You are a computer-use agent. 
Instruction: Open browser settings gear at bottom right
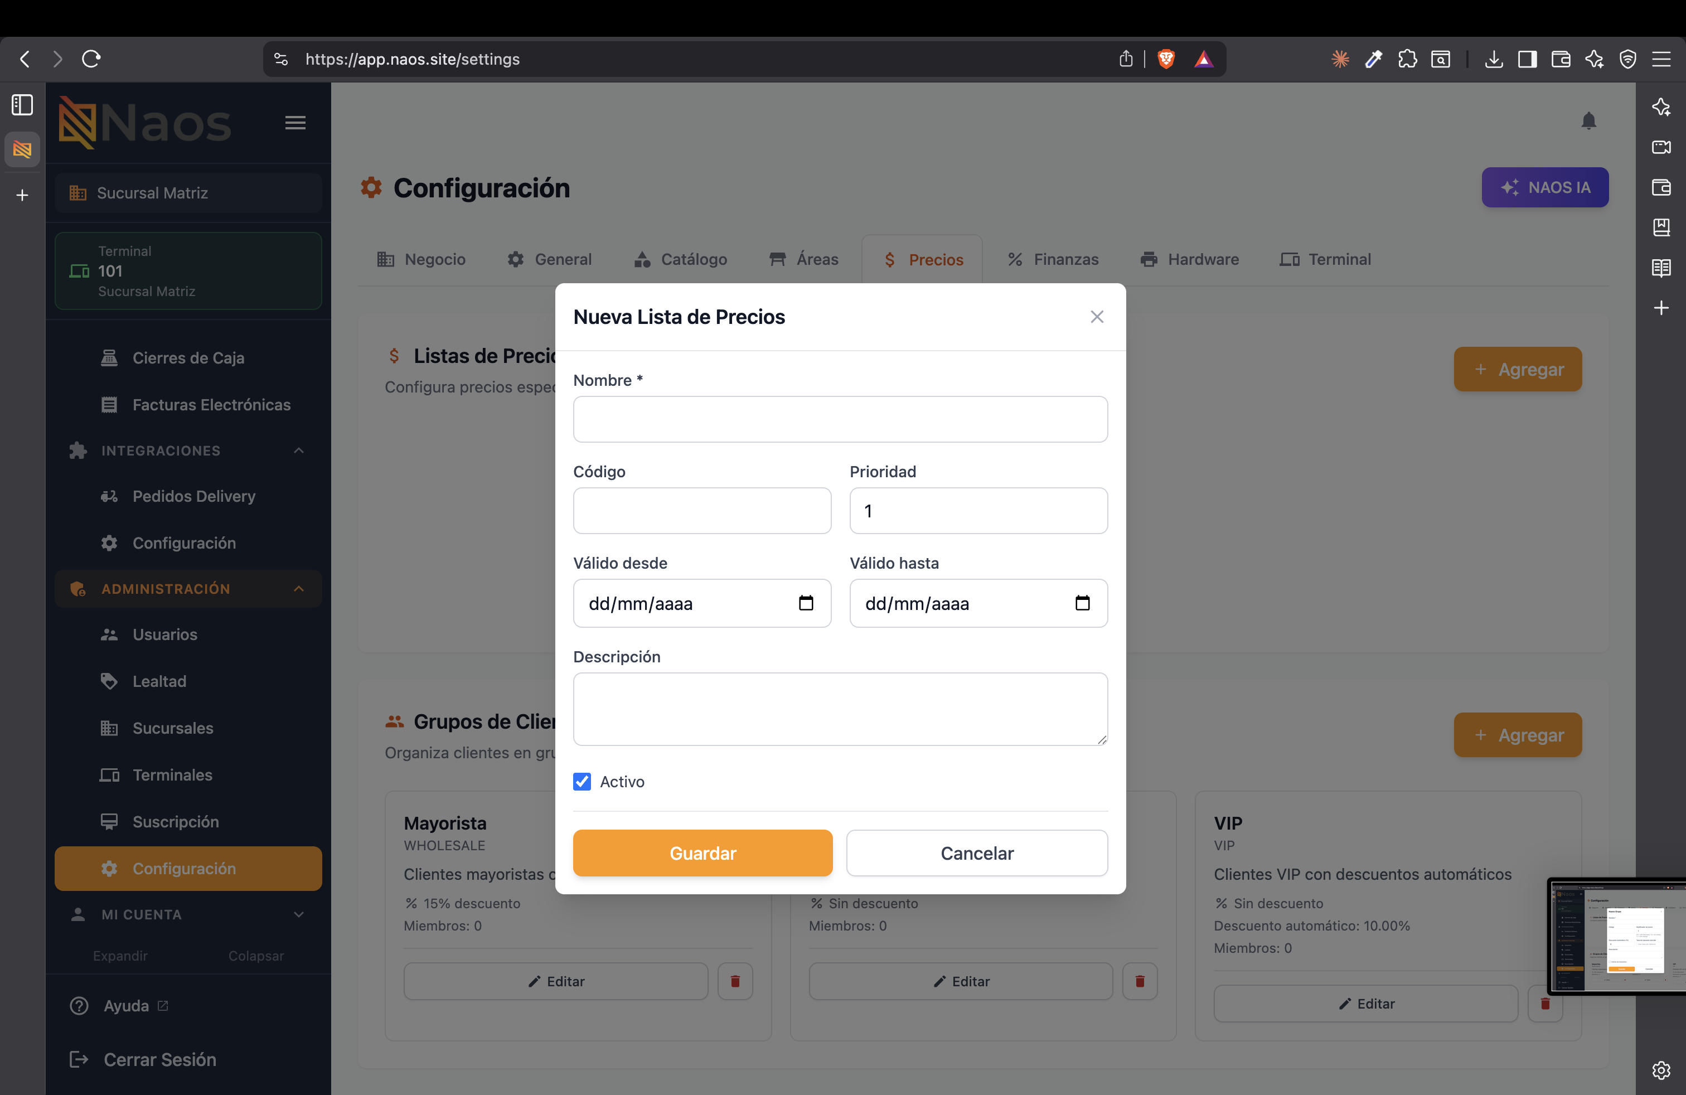[1660, 1069]
